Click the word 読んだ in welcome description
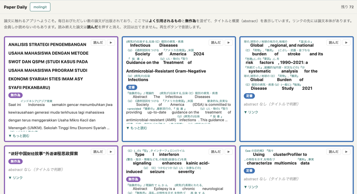The image size is (357, 194). 93,27
